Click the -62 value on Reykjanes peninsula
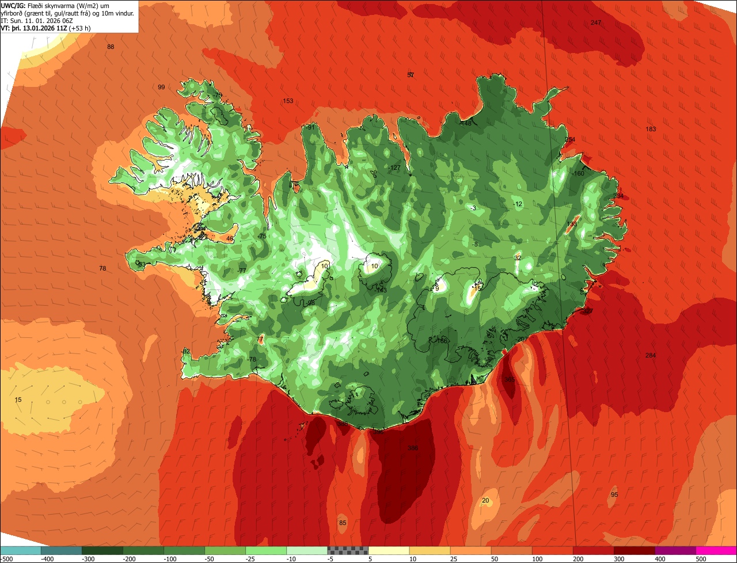 [x=185, y=351]
